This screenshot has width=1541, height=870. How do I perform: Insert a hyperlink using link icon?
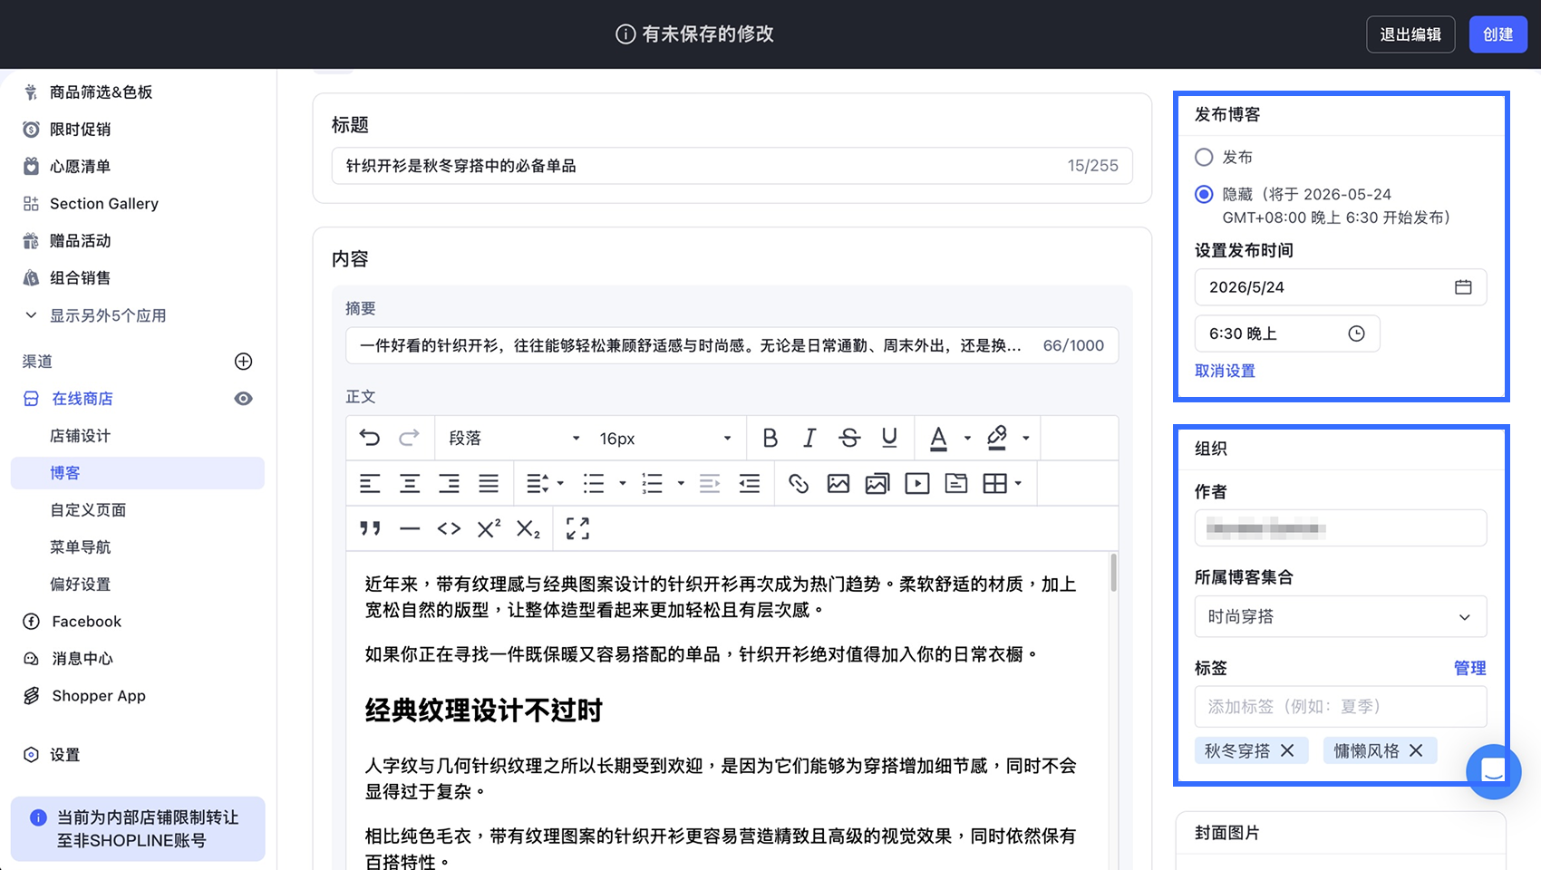[x=799, y=484]
